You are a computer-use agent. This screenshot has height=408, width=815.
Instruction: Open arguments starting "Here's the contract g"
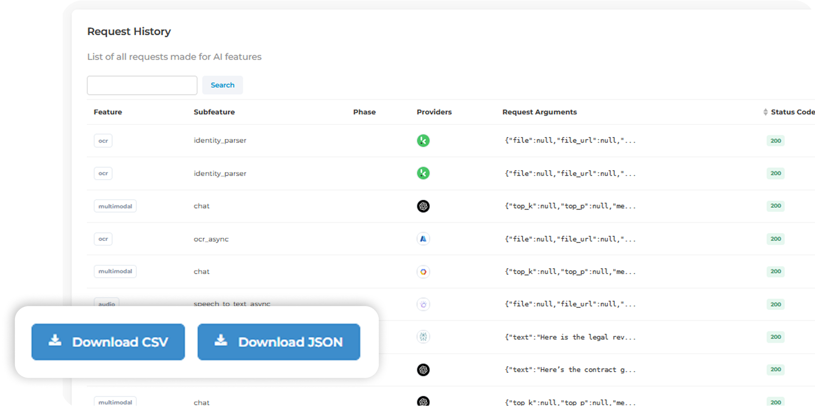[x=570, y=370]
